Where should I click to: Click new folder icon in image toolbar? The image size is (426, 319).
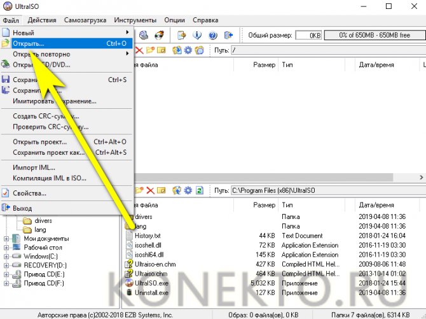(x=150, y=50)
